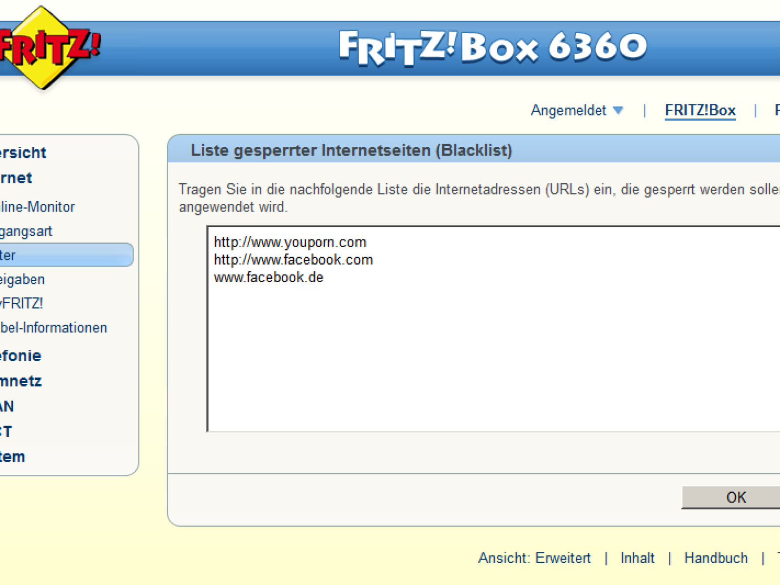Go to the Übersicht menu section

pyautogui.click(x=23, y=153)
